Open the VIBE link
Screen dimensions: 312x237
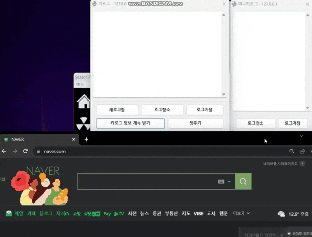coord(199,214)
